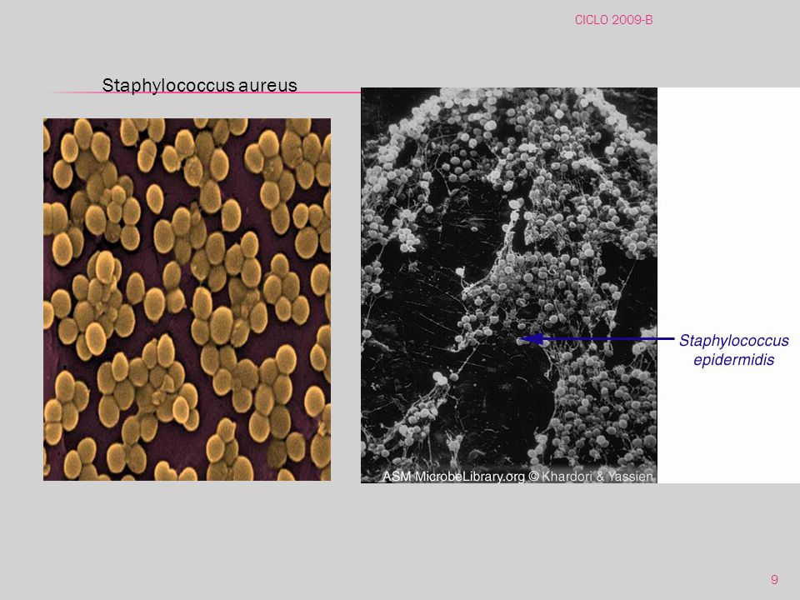Click the golden Staphylococcus aureus micrograph

point(187,299)
